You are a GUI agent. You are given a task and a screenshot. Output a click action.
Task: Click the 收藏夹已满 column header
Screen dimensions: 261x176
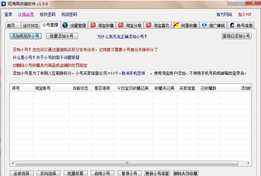[165, 88]
